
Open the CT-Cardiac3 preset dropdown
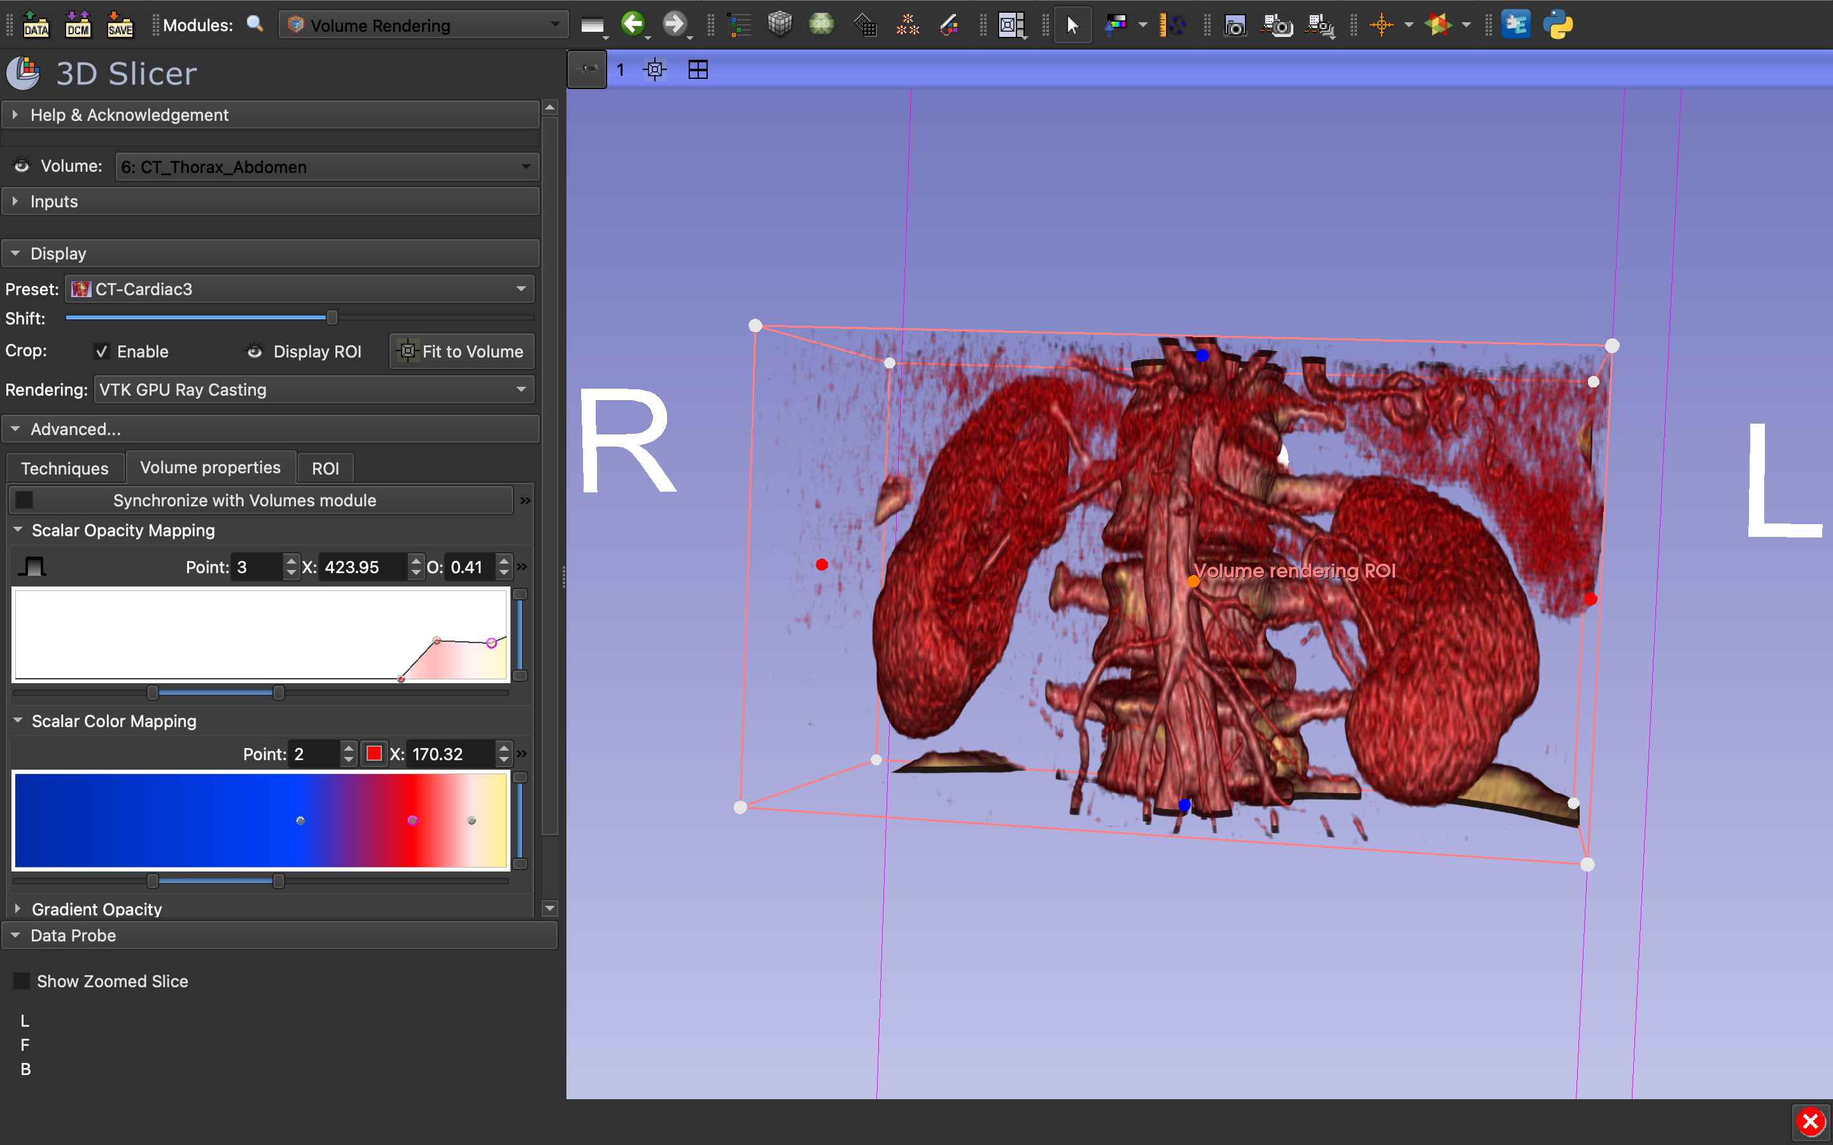[x=299, y=289]
